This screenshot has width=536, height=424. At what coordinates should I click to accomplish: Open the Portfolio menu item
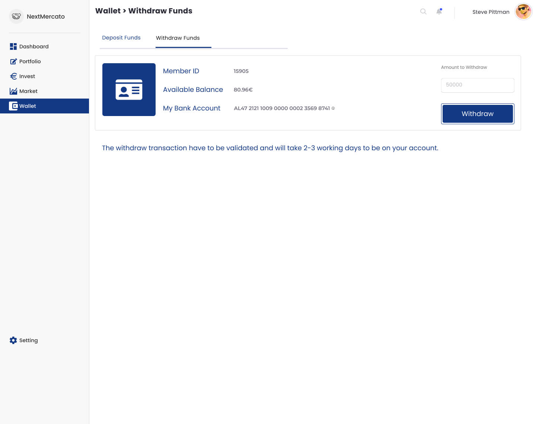[x=30, y=61]
